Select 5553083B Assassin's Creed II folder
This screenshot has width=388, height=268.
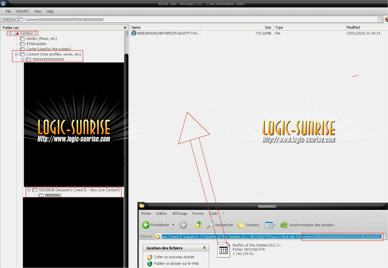[79, 190]
